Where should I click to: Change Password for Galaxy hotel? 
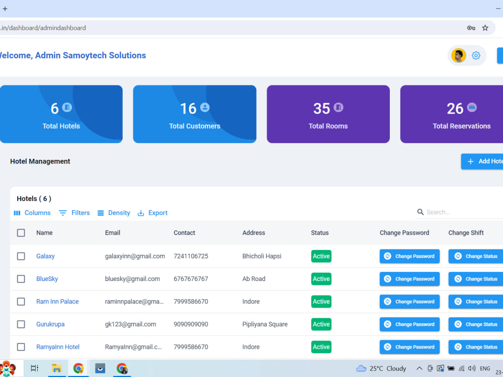point(409,256)
